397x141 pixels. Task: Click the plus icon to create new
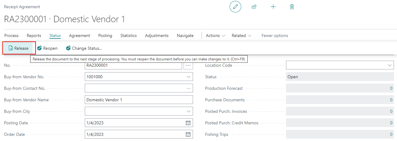click(x=273, y=7)
